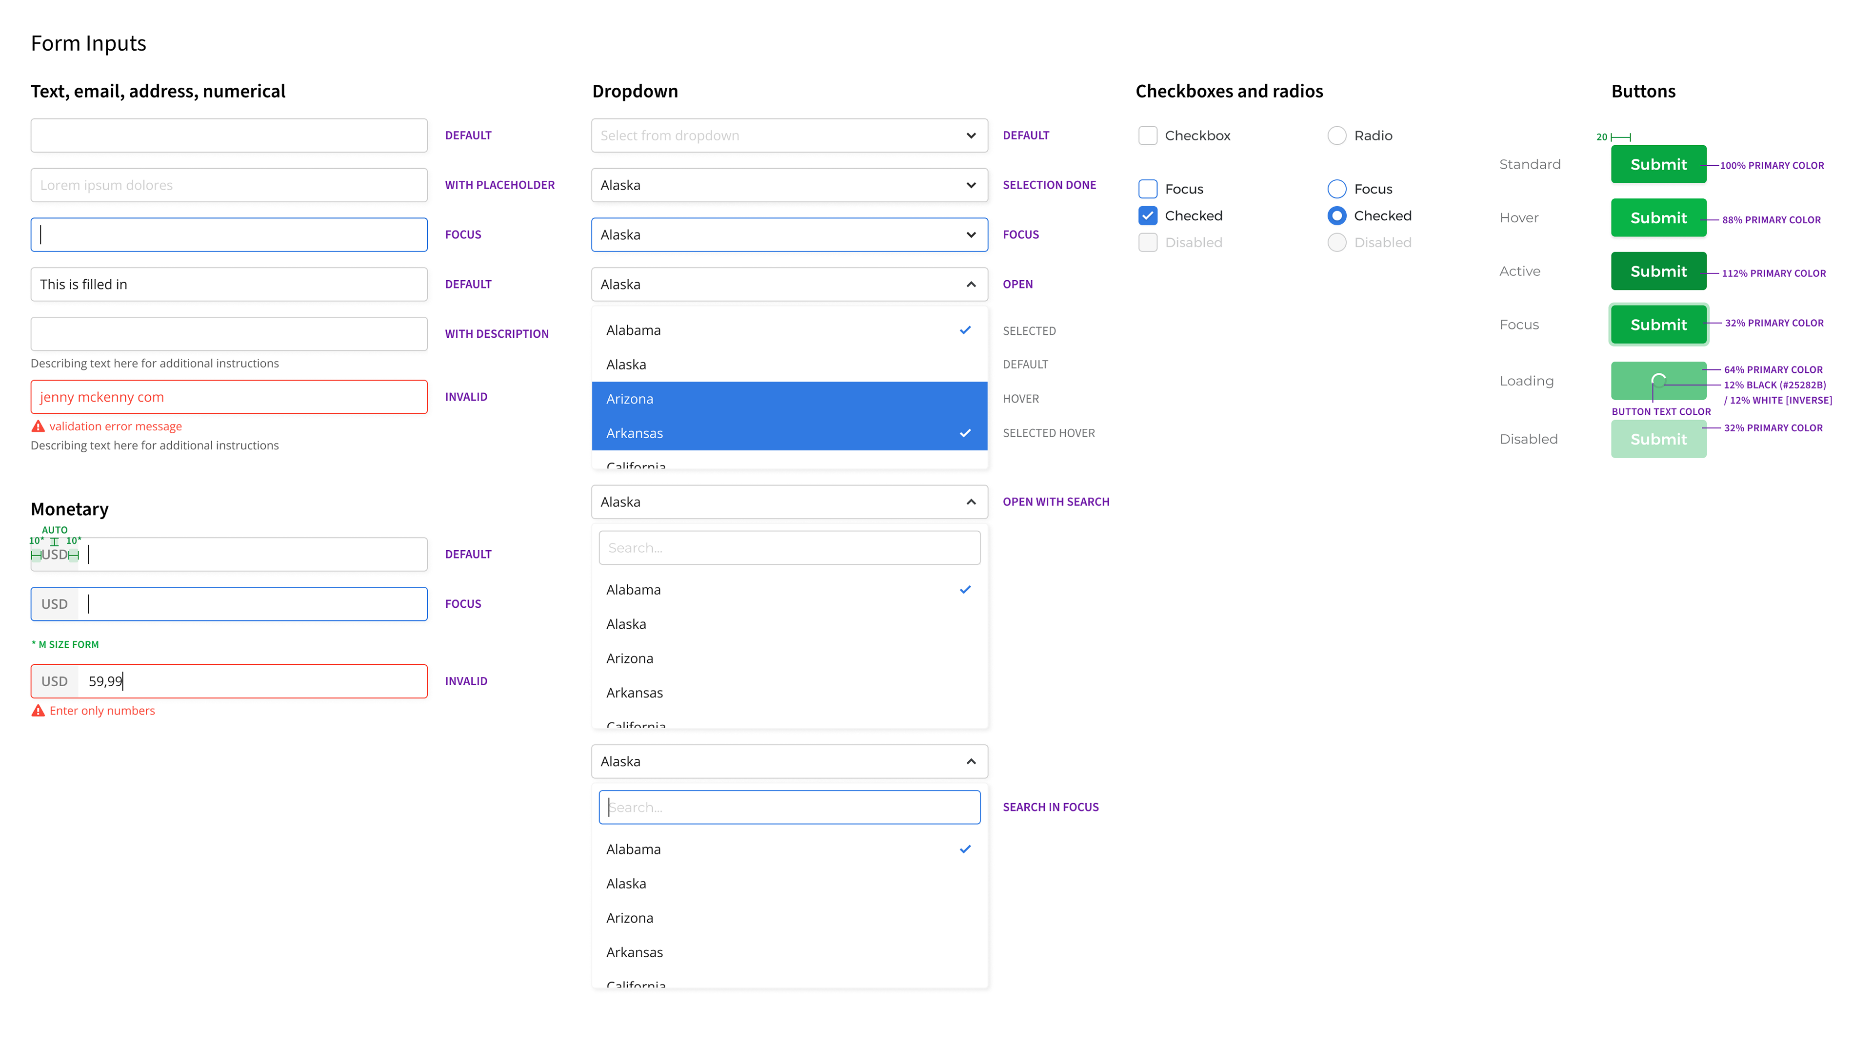Open the focused Alaska dropdown

(x=790, y=235)
